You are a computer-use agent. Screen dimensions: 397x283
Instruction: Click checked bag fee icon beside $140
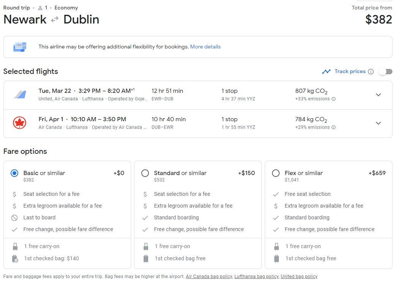15,259
